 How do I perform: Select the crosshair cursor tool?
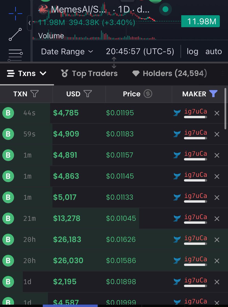(x=15, y=13)
